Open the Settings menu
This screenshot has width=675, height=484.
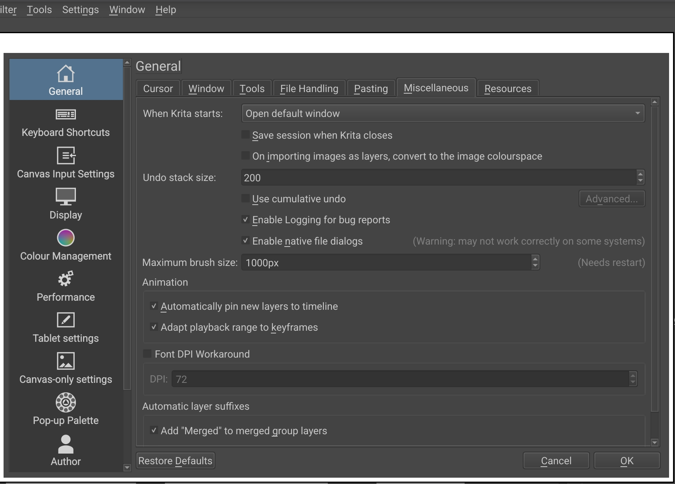[80, 10]
